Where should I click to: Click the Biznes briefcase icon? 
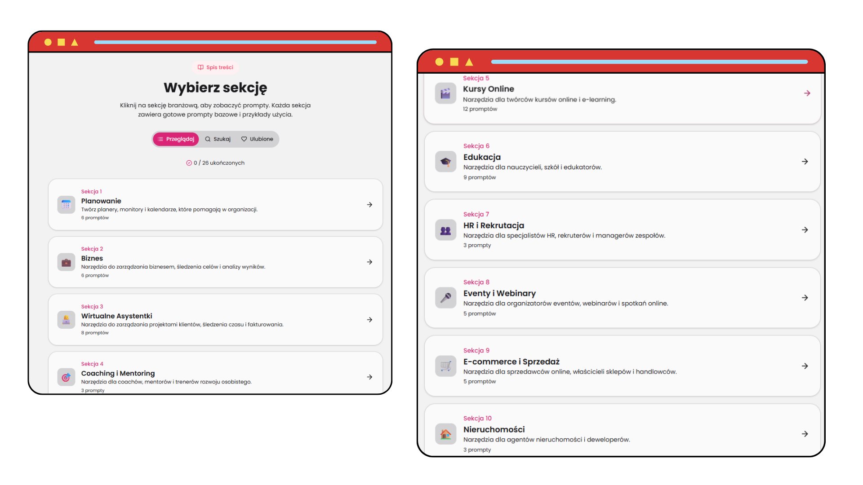click(66, 262)
